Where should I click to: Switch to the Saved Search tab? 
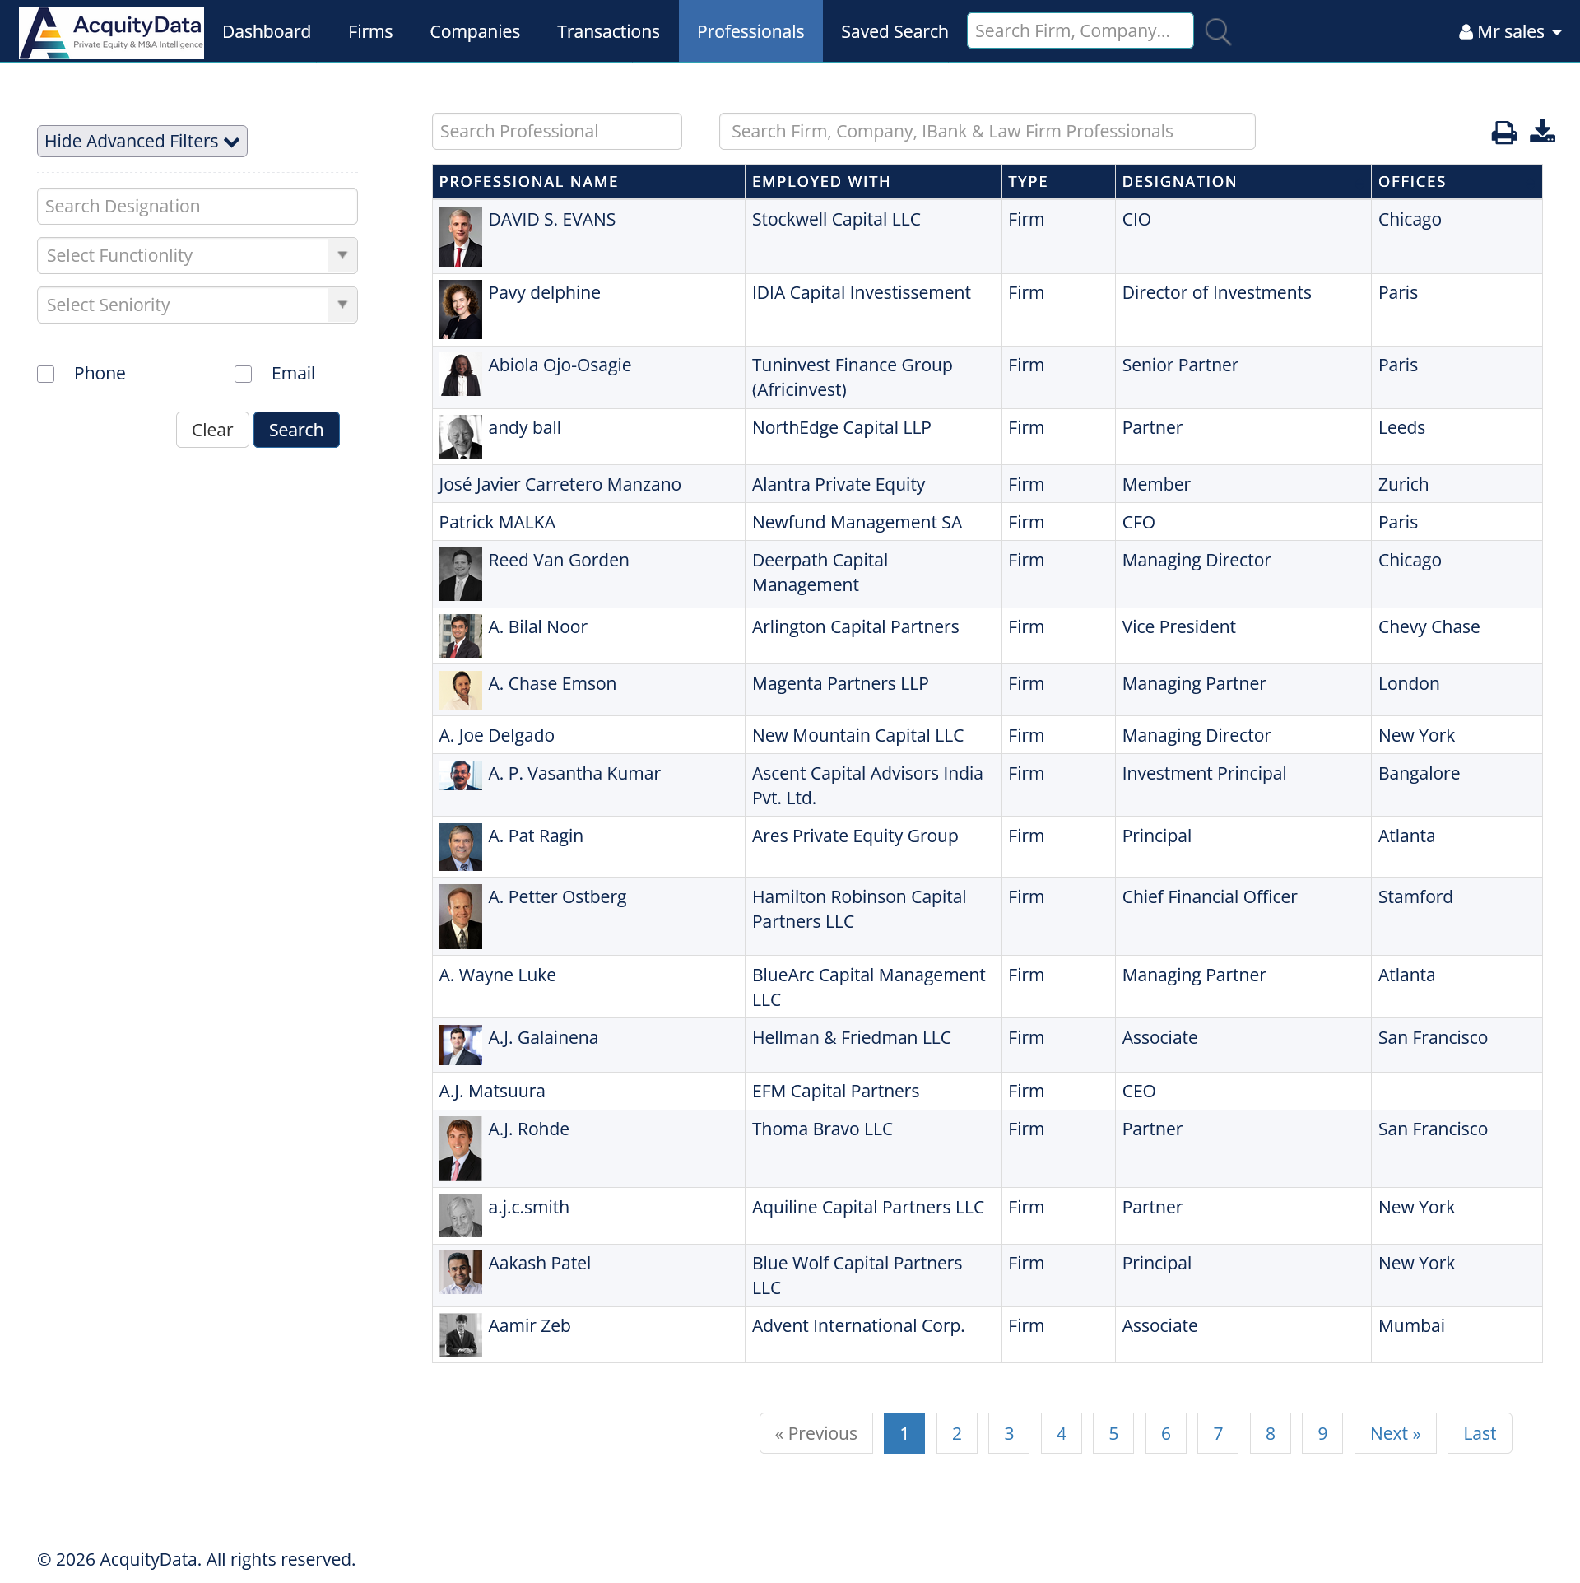tap(894, 32)
